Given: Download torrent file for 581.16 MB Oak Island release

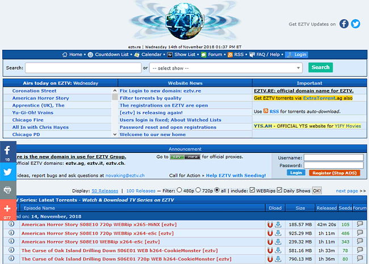Looking at the screenshot, I should pos(278,250).
